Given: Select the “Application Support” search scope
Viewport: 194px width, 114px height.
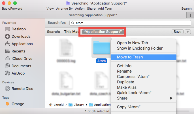Looking at the screenshot, I should pos(103,32).
